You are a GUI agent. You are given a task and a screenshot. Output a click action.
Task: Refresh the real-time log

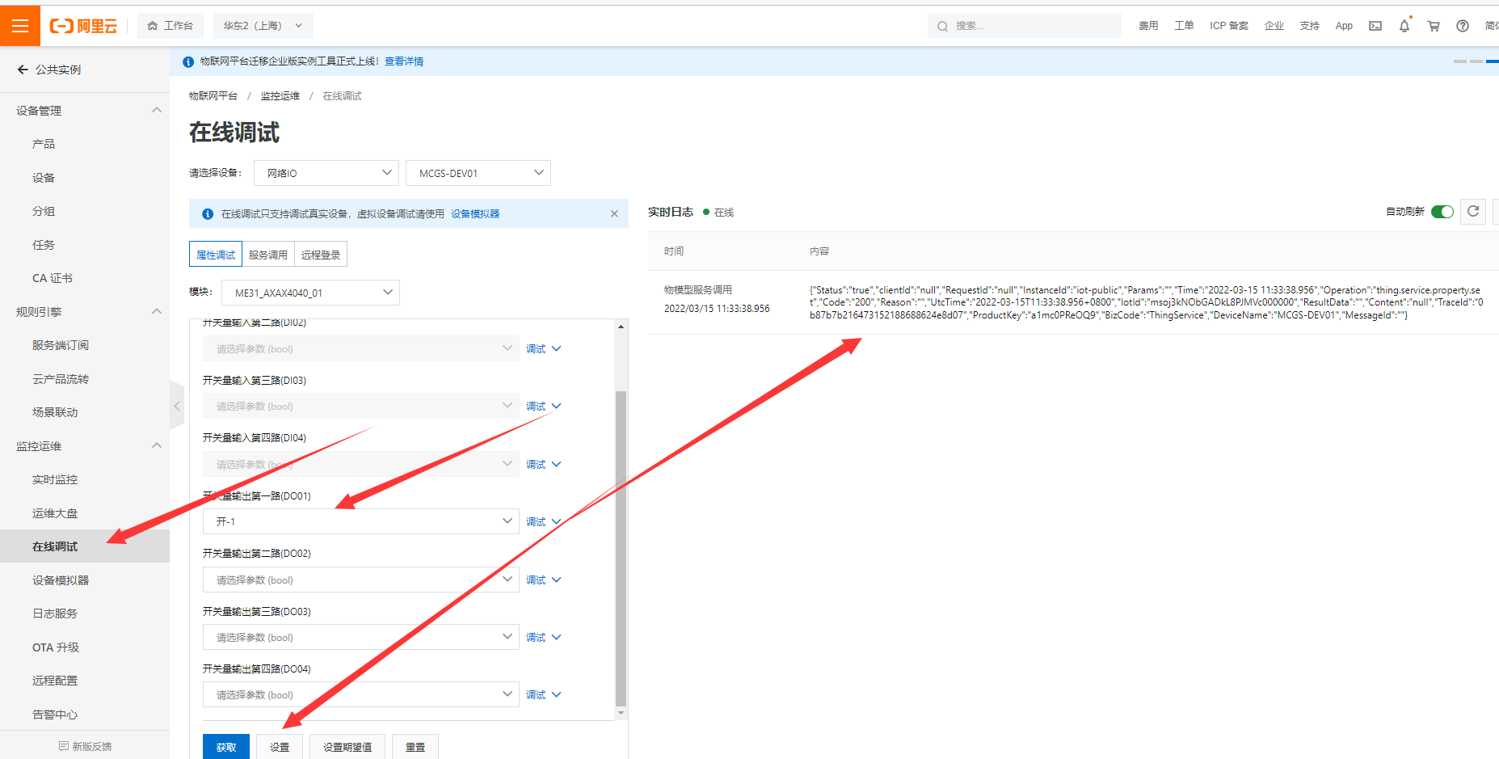pos(1473,212)
